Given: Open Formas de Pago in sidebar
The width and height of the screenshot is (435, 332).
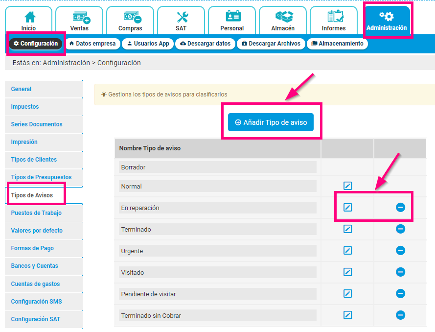Looking at the screenshot, I should (44, 248).
